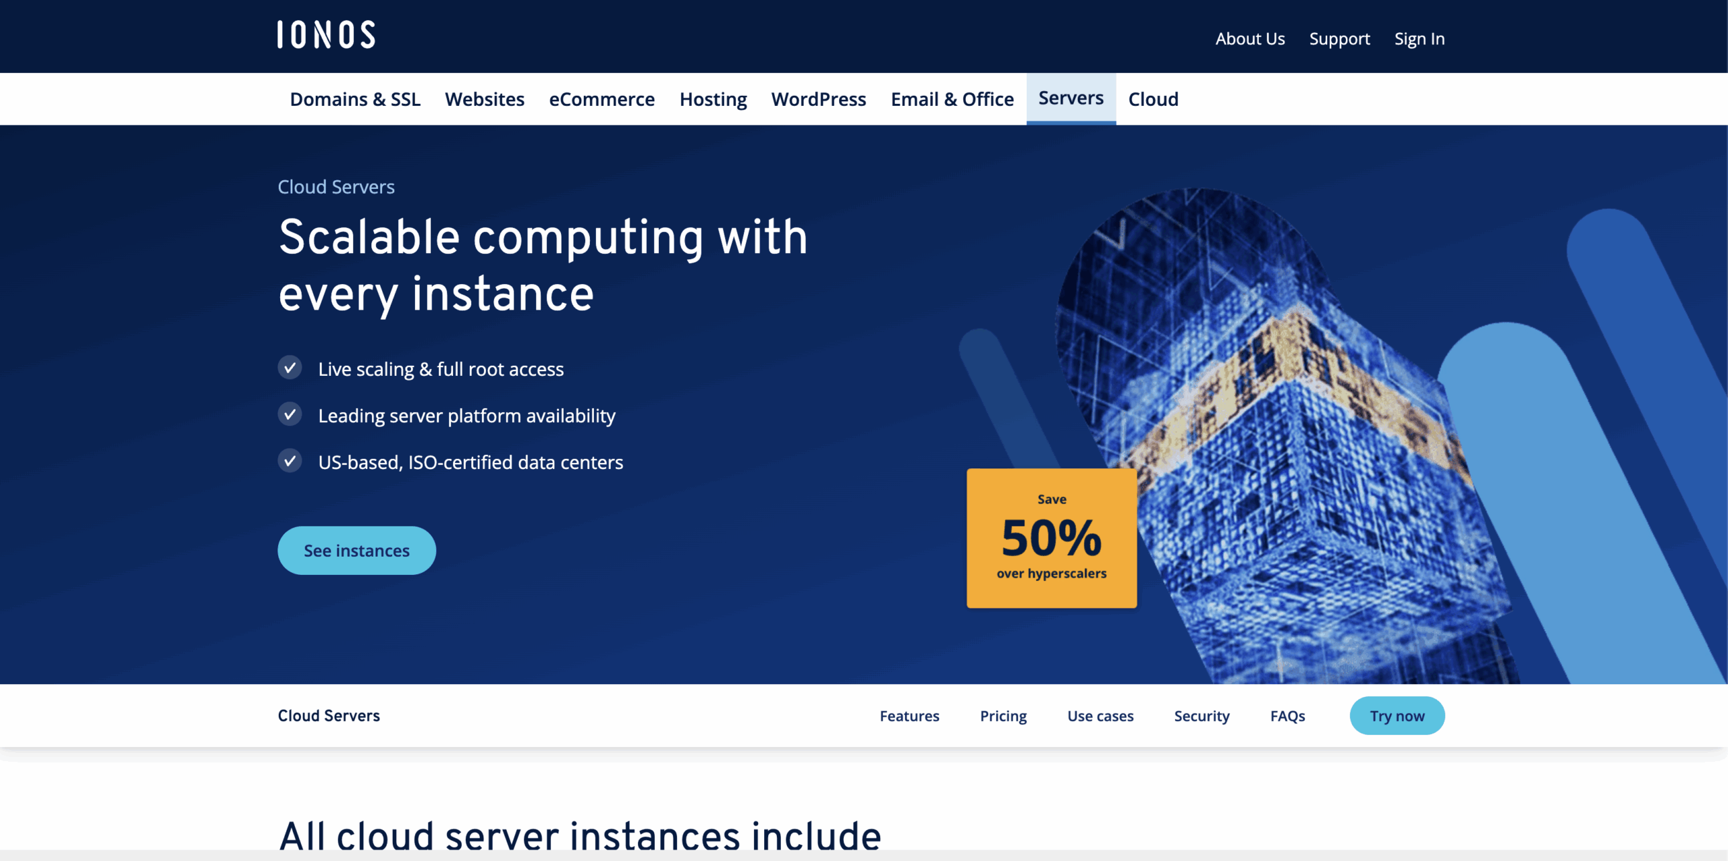Image resolution: width=1728 pixels, height=861 pixels.
Task: Click the checkmark beside US-based, ISO-certified data centers
Action: (290, 461)
